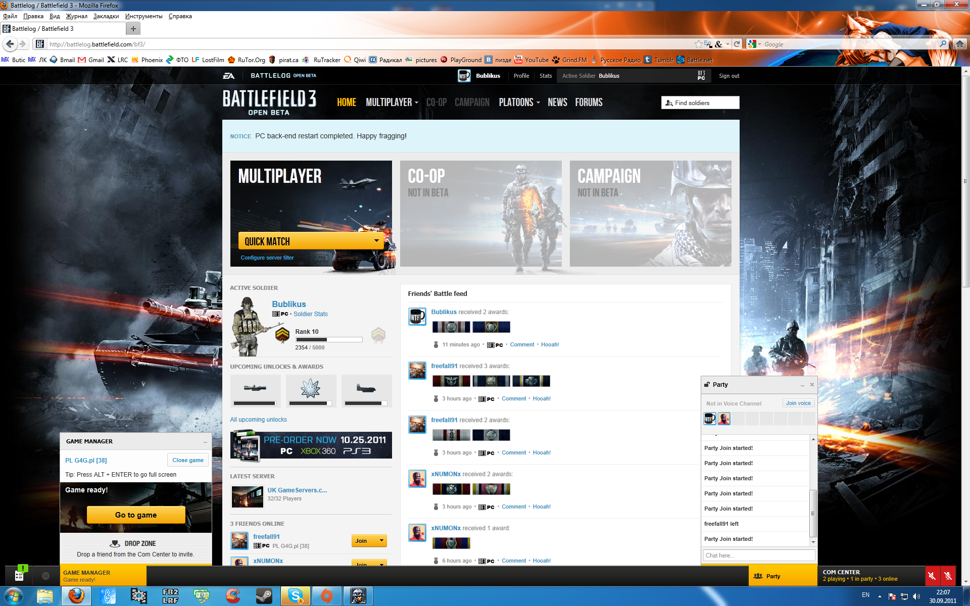Image resolution: width=970 pixels, height=606 pixels.
Task: Click the browser page vertical scrollbar
Action: 965,182
